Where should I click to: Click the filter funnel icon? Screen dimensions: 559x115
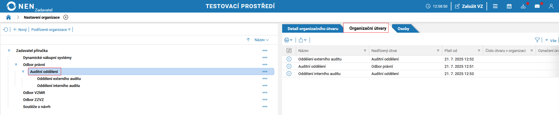point(537,40)
